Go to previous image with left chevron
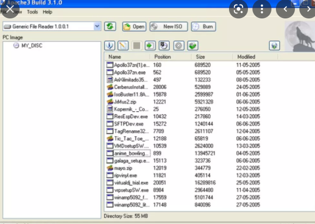 pos(285,9)
